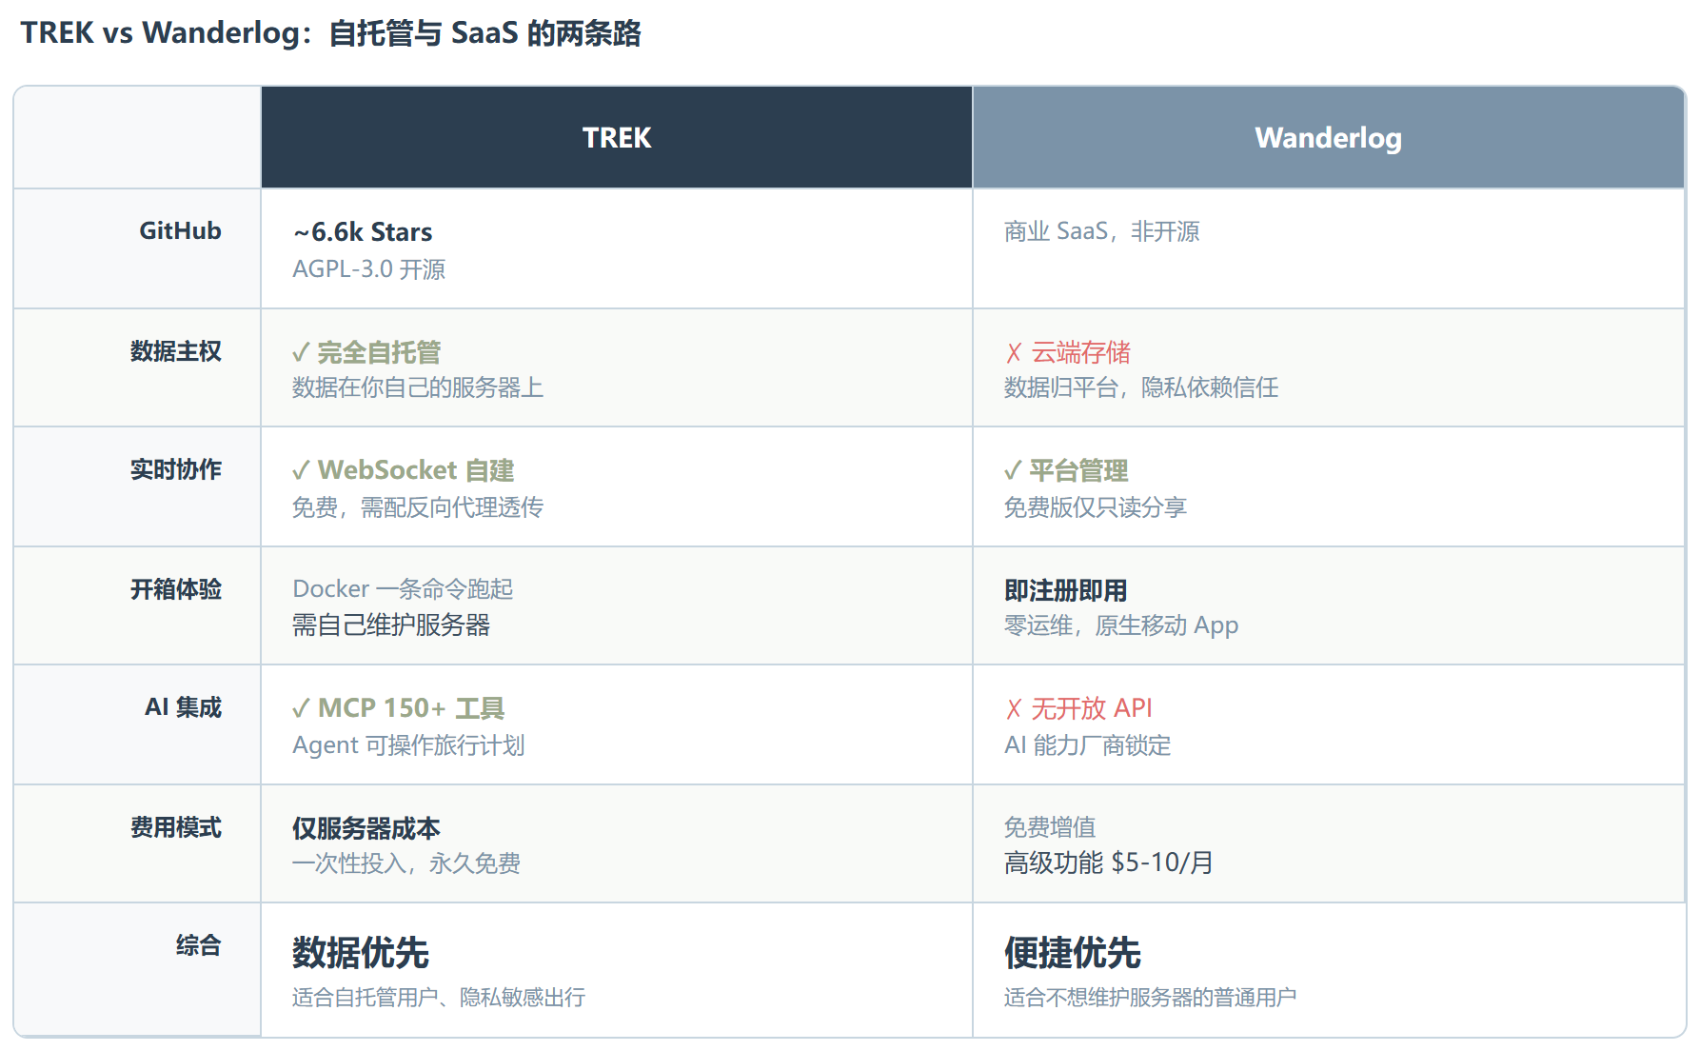This screenshot has width=1700, height=1051.
Task: Click 'Agent 可操作旅行计划' text
Action: [x=408, y=744]
